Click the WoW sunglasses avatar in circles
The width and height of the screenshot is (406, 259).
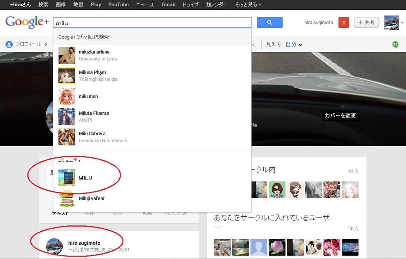[277, 190]
